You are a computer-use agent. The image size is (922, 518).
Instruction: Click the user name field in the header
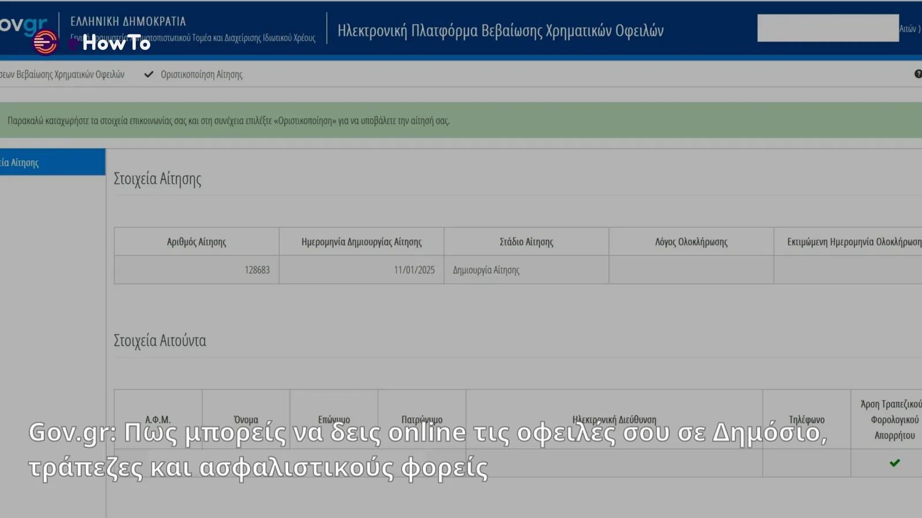coord(828,28)
